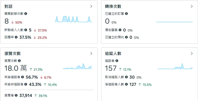Click info icon beside 已建立的預約
The image size is (198, 101).
126,37
